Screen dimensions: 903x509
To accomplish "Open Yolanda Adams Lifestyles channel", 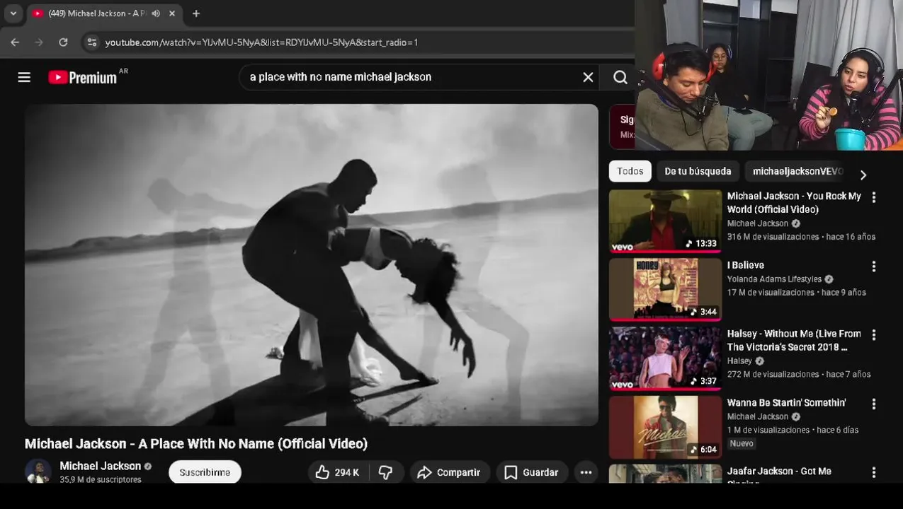I will pyautogui.click(x=775, y=279).
